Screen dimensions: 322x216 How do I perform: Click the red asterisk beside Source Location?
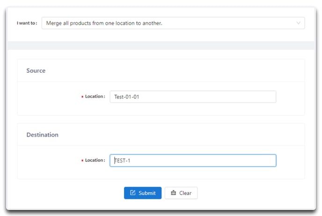tap(82, 97)
